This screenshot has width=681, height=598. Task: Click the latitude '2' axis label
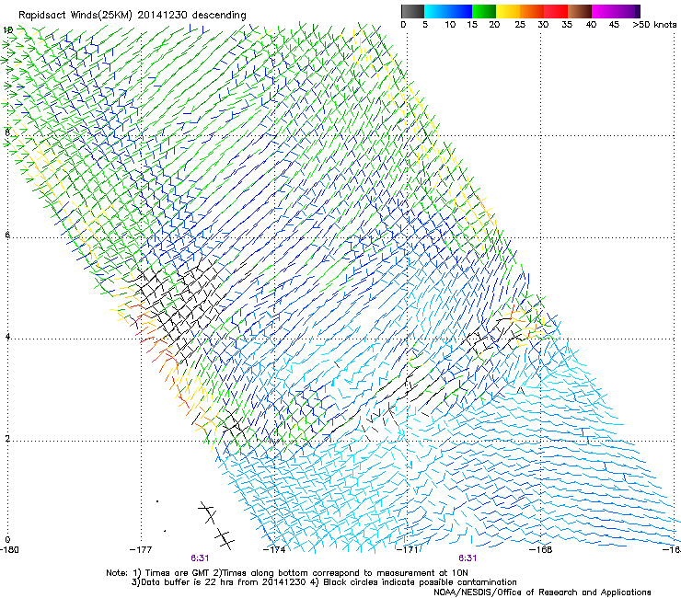pos(7,438)
